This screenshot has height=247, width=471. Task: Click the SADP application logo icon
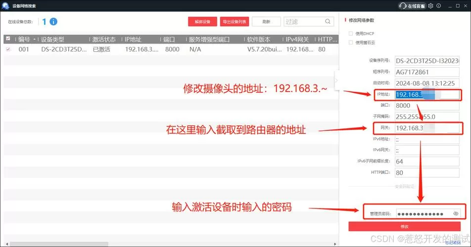pos(5,6)
